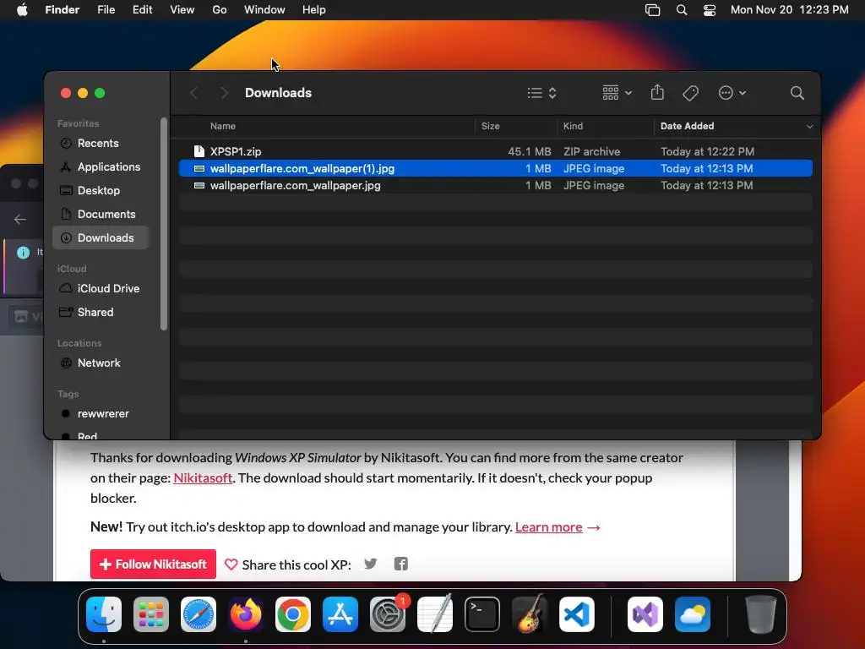
Task: Open the Group By dropdown in the toolbar
Action: pos(617,93)
